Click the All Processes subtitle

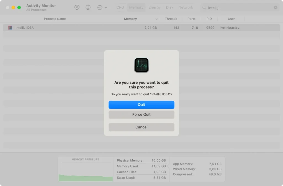[x=36, y=10]
